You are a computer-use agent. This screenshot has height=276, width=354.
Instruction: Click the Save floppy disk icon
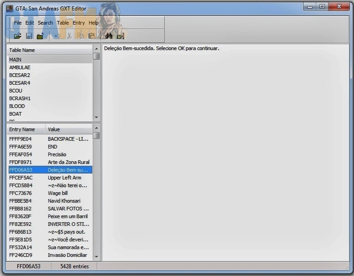click(x=29, y=36)
